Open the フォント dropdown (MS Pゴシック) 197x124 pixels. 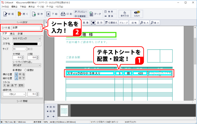[27, 39]
